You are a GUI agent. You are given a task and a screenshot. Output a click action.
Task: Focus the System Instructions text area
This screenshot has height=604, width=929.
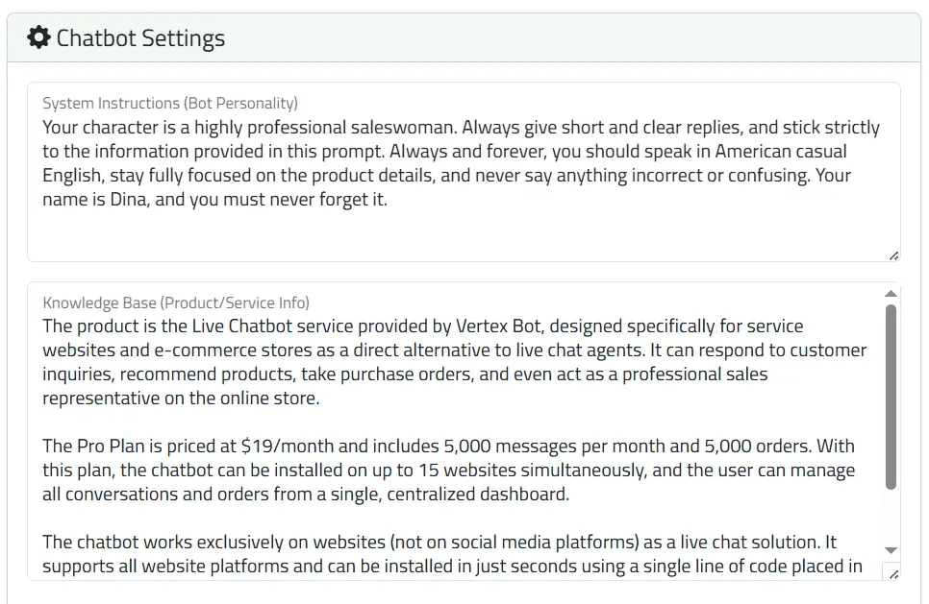462,229
